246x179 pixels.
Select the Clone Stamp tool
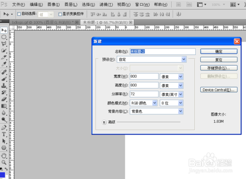pyautogui.click(x=4, y=85)
